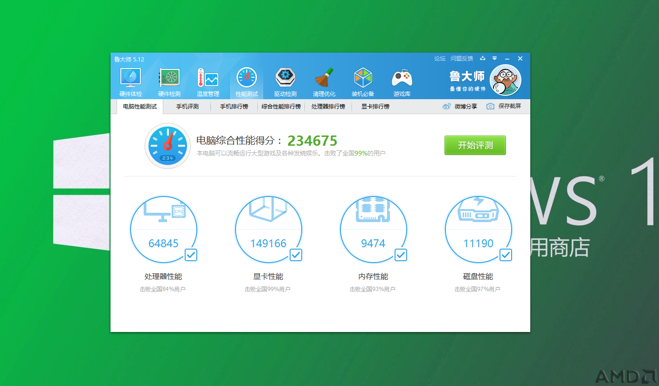Open the 温度管理 temperature management icon
The height and width of the screenshot is (386, 659).
click(208, 82)
